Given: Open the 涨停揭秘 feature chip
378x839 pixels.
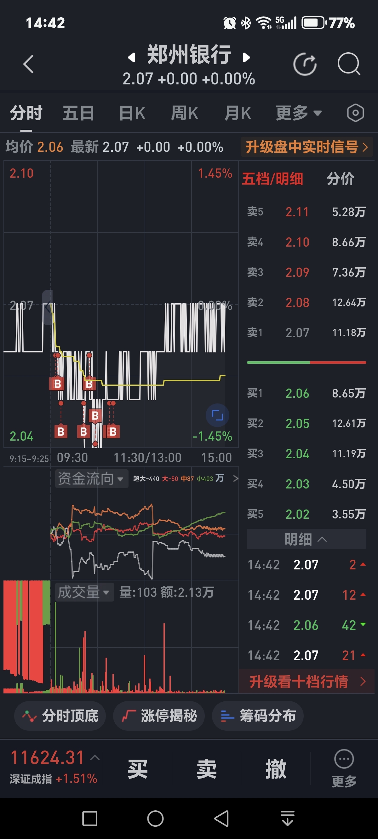Looking at the screenshot, I should click(159, 716).
